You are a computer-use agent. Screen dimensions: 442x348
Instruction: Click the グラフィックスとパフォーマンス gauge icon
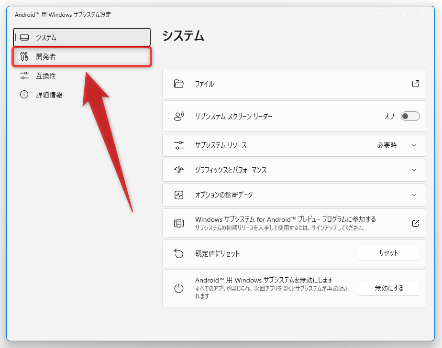coord(179,170)
